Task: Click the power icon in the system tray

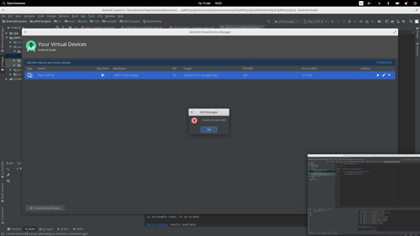Action: pos(415,3)
